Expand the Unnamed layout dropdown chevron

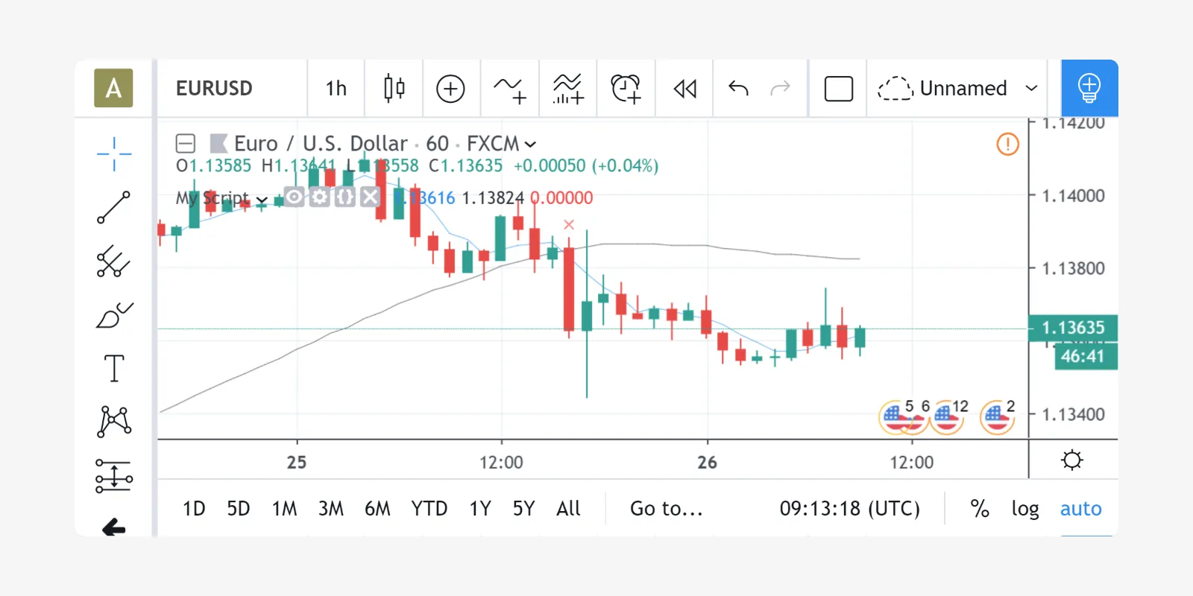(1032, 88)
